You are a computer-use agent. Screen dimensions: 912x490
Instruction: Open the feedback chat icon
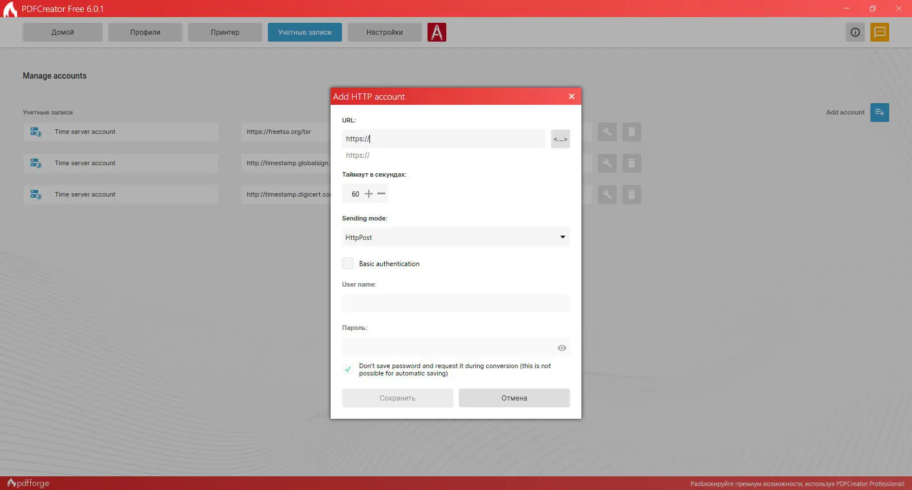tap(880, 32)
